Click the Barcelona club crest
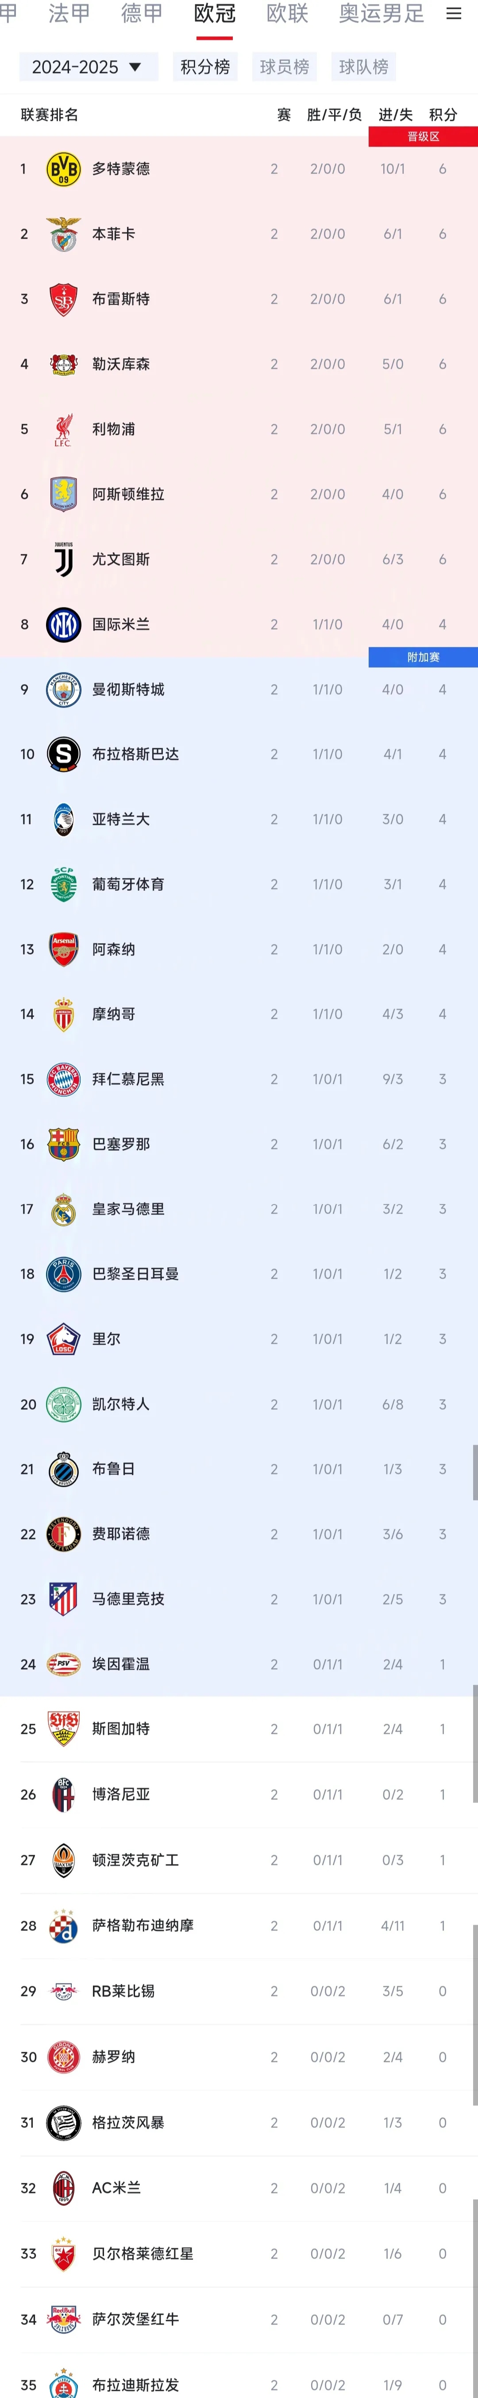 pyautogui.click(x=63, y=1144)
